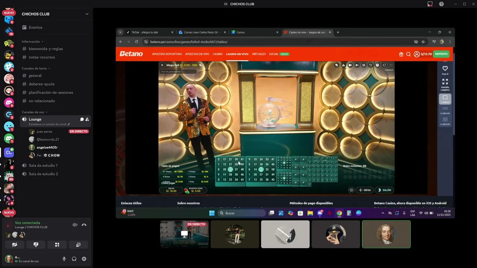Toggle the Mega Ball game sound icon
This screenshot has width=477, height=268.
click(357, 65)
